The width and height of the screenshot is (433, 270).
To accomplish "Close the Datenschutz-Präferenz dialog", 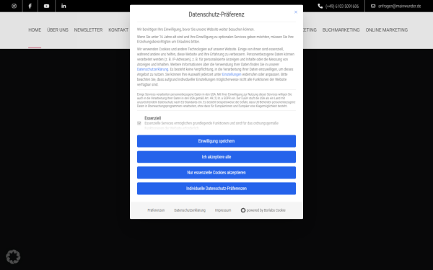I will (x=296, y=12).
